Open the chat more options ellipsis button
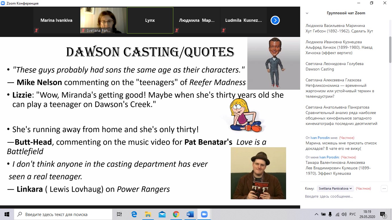 coord(384,188)
